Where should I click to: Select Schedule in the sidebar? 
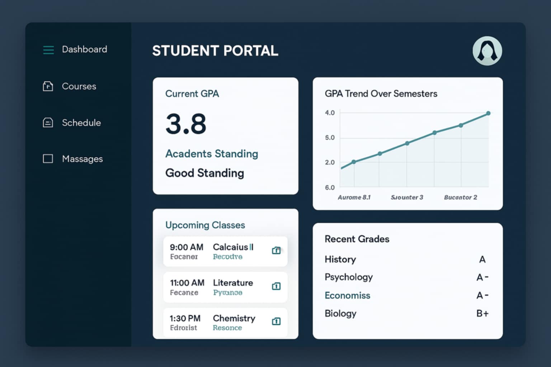point(81,123)
